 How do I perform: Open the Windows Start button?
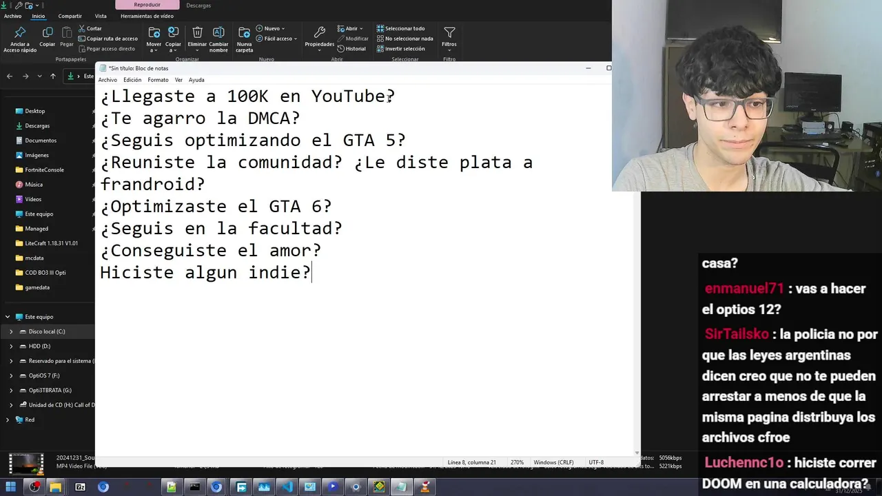click(10, 487)
